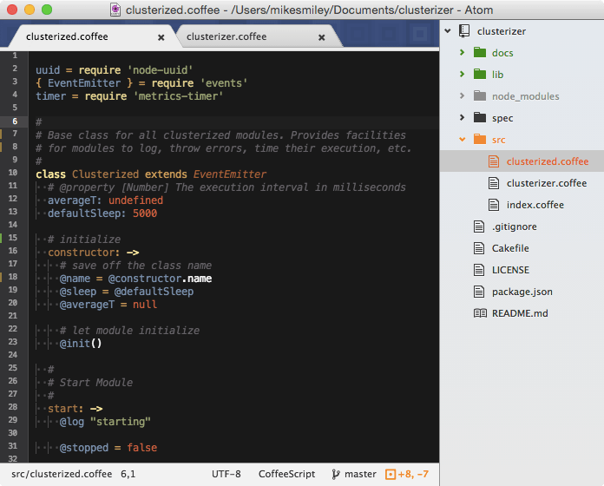Open index.coffee from the tree view

pos(535,205)
